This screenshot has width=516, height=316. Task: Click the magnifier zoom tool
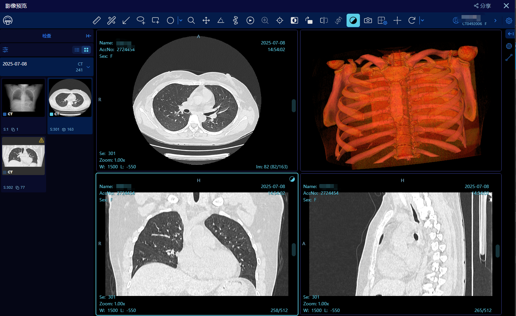coord(191,20)
